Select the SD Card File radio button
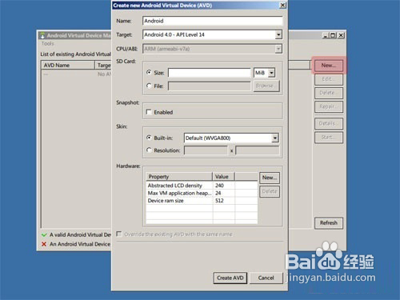The image size is (400, 300). coord(149,86)
